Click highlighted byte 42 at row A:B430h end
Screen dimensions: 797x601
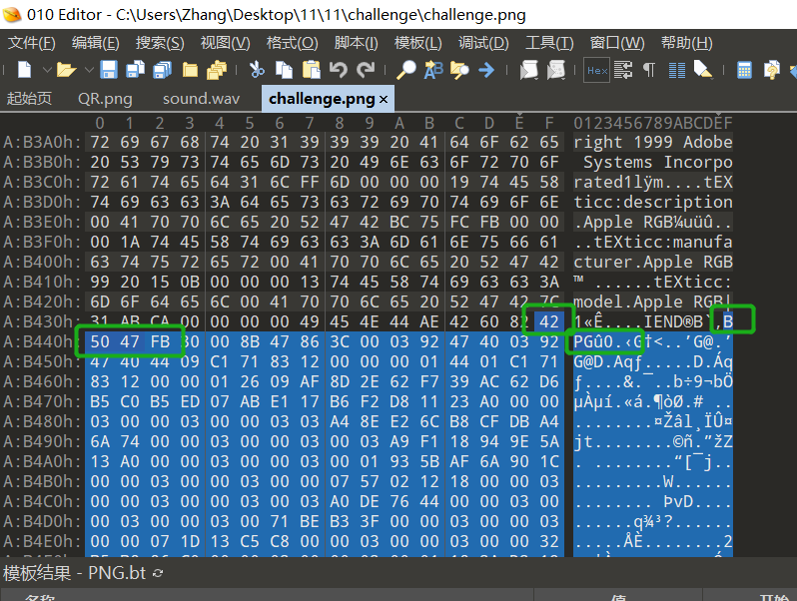(549, 321)
